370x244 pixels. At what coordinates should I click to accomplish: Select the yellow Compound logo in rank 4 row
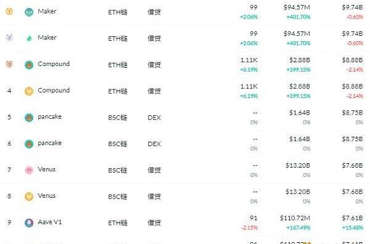(x=29, y=91)
